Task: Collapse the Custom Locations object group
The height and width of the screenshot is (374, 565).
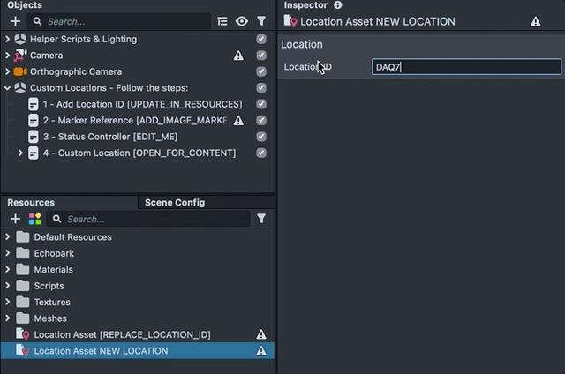Action: 8,88
